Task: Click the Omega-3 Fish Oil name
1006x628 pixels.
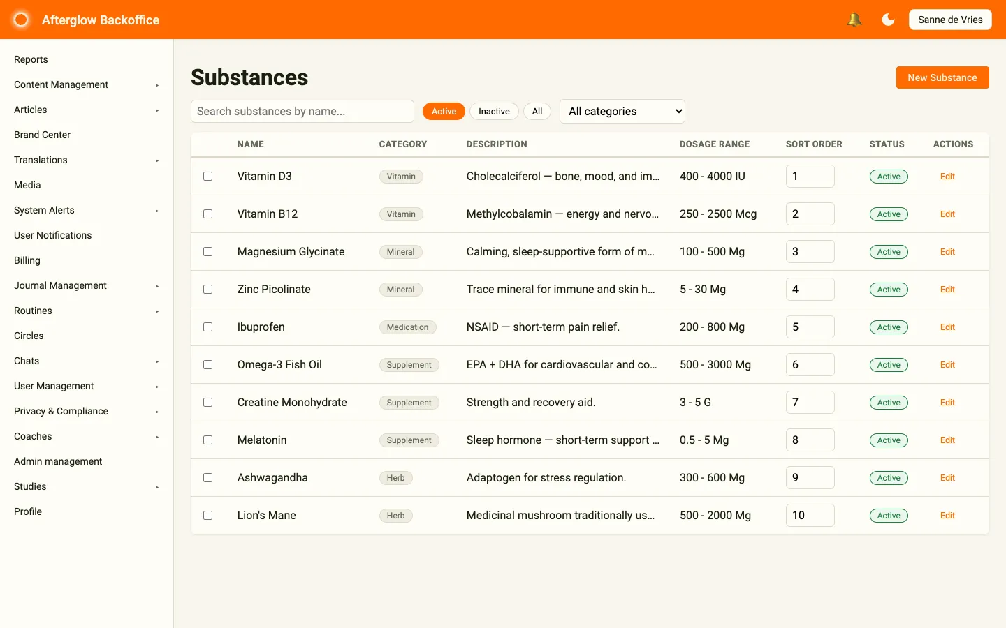Action: tap(279, 365)
